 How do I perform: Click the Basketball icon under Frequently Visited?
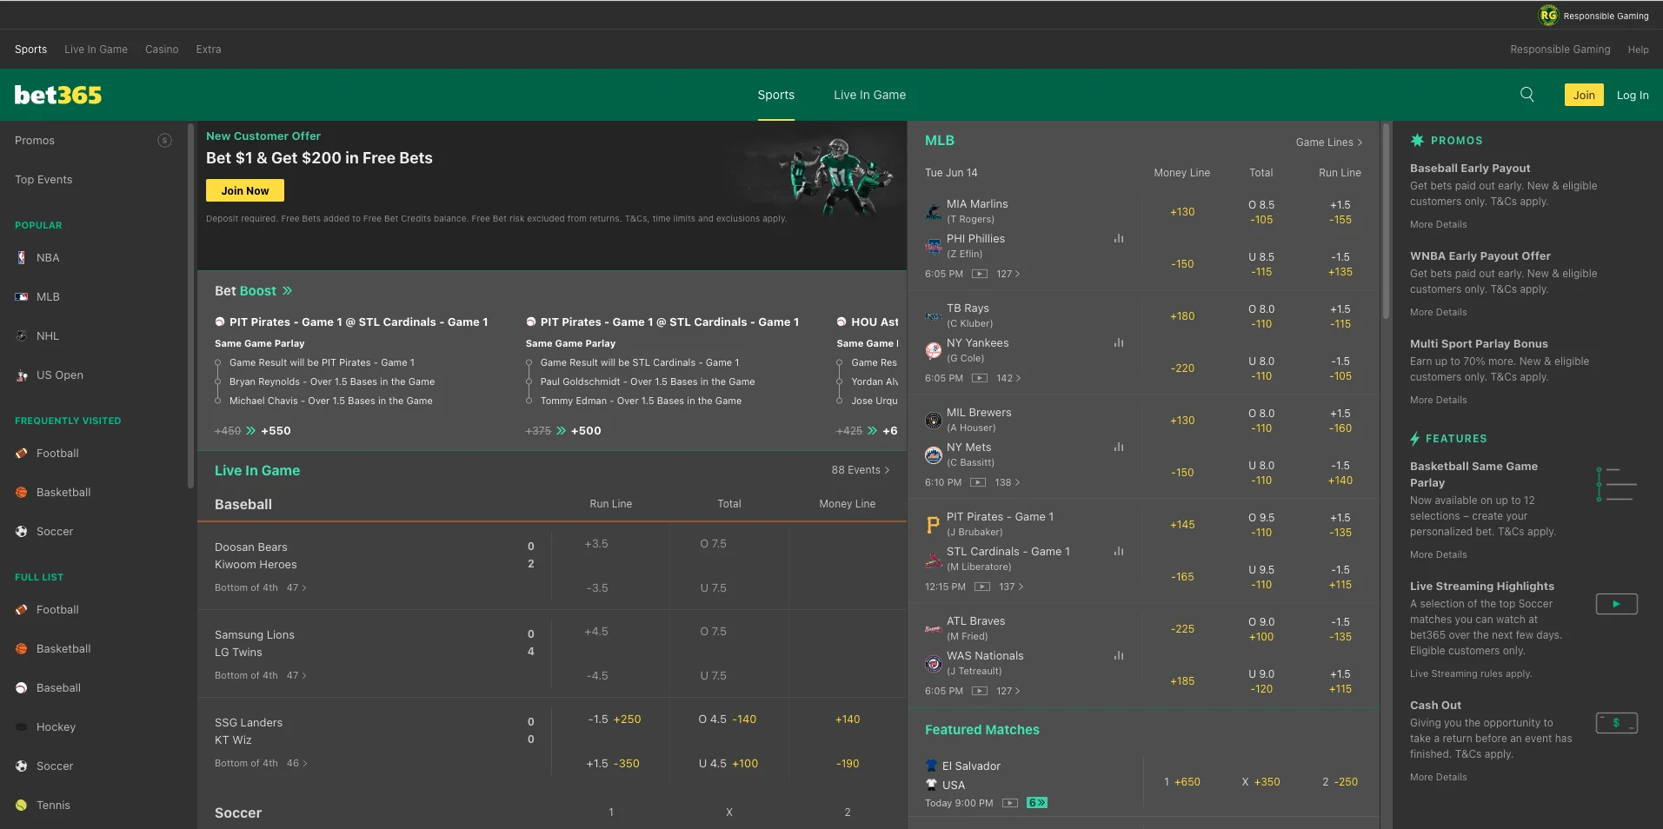point(22,493)
